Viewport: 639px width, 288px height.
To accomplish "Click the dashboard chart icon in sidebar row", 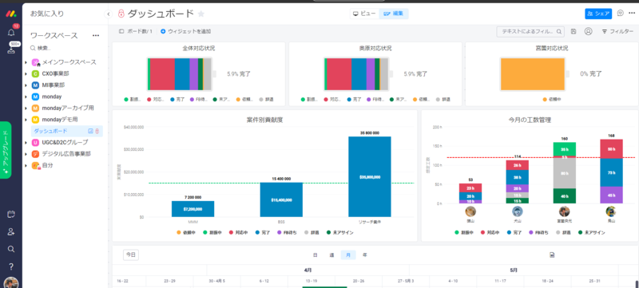I will 90,131.
